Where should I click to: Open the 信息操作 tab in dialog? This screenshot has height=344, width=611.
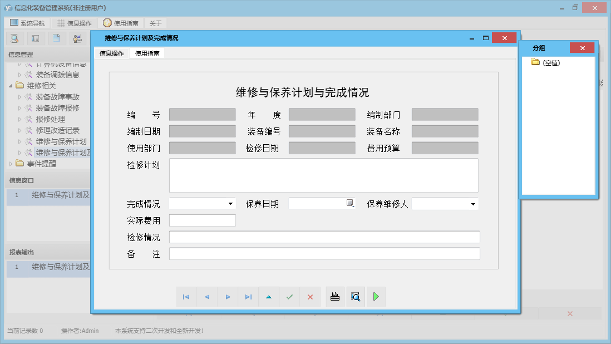click(x=111, y=53)
